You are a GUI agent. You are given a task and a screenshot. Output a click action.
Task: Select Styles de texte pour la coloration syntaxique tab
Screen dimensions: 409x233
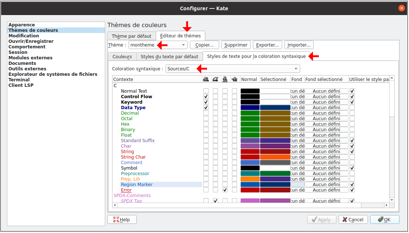tap(257, 56)
